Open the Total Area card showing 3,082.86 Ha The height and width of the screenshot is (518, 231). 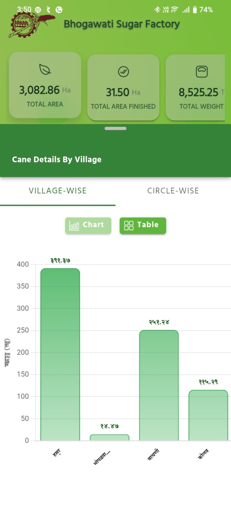45,86
